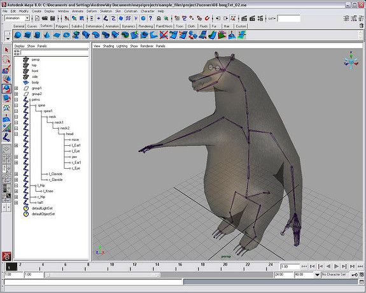Image resolution: width=366 pixels, height=293 pixels.
Task: Toggle the auto keyframe key button
Action: point(355,275)
